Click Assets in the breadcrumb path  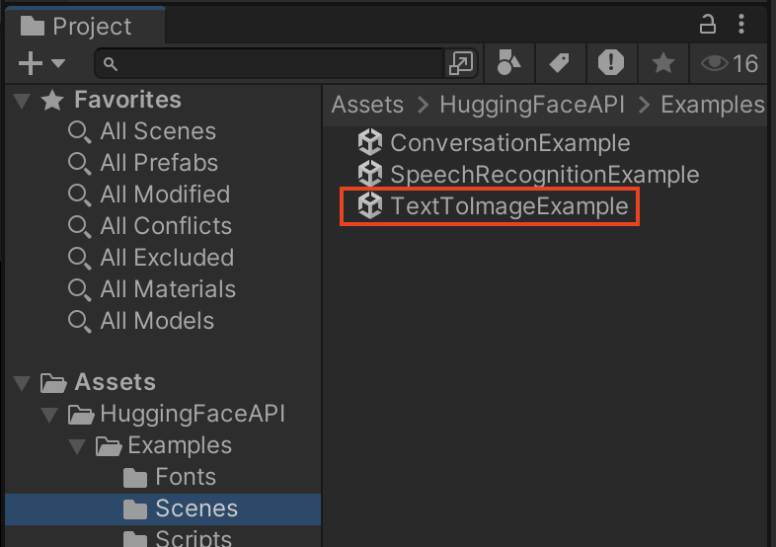coord(367,105)
